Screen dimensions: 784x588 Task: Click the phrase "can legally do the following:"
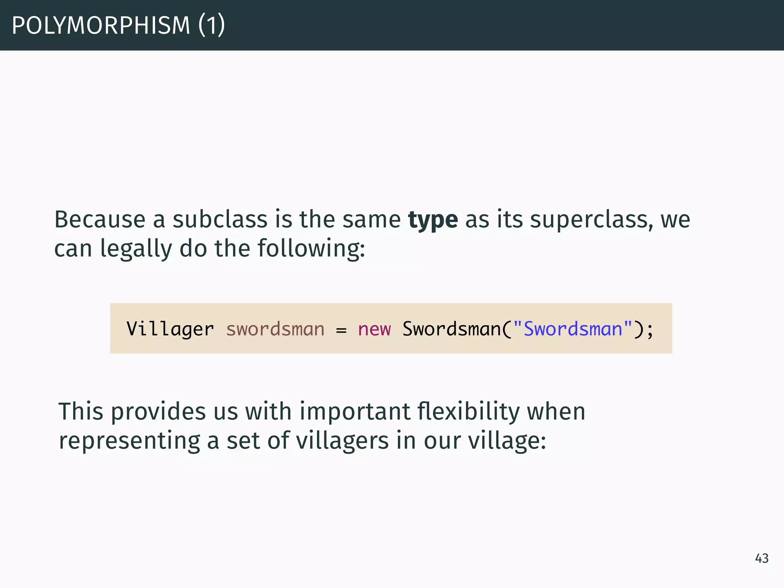point(210,249)
